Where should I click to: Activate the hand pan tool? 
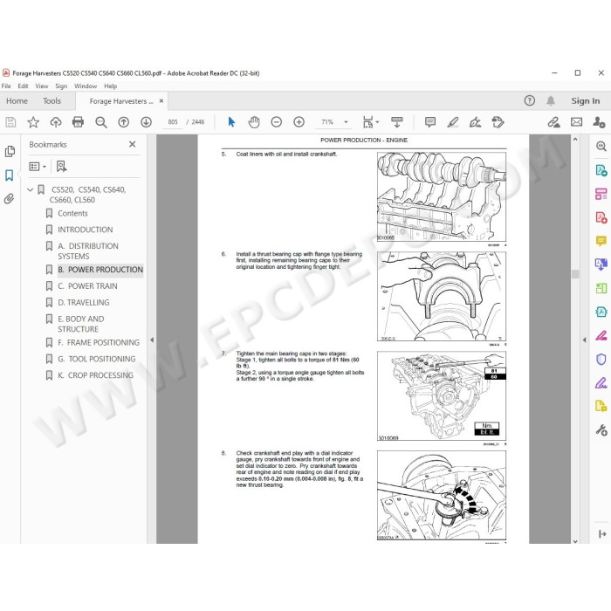pos(254,122)
